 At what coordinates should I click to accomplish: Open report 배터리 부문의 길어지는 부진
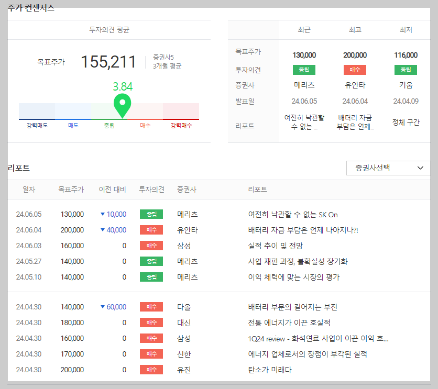[x=292, y=307]
